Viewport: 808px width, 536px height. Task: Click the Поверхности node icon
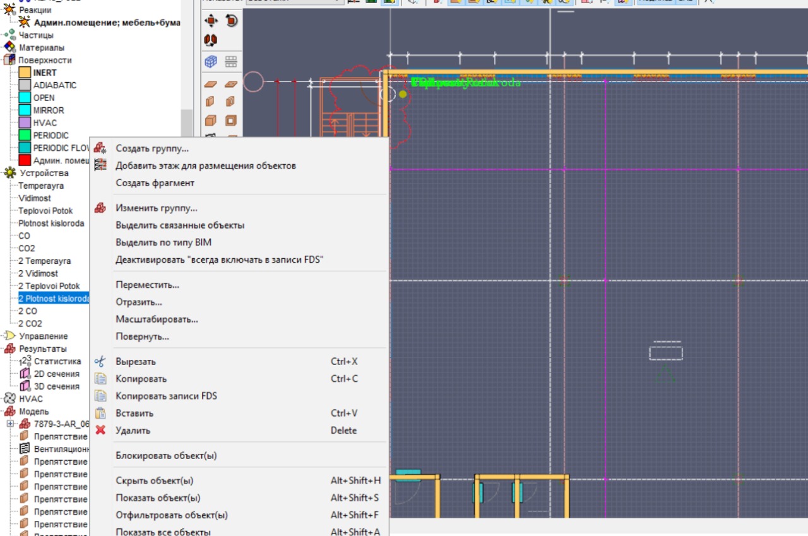coord(9,60)
